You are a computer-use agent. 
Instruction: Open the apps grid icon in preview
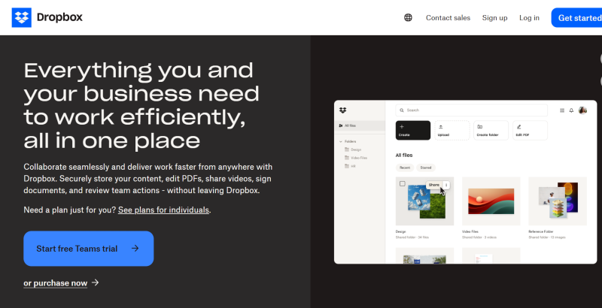pyautogui.click(x=562, y=110)
